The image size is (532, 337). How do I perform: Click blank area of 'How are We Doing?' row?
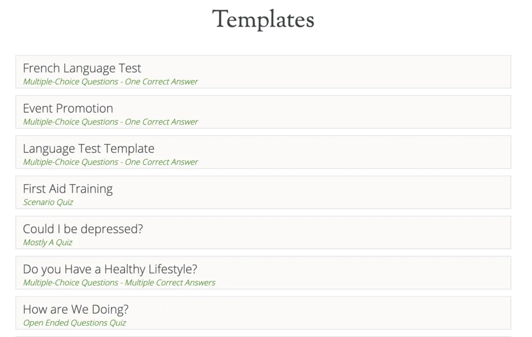coord(355,313)
